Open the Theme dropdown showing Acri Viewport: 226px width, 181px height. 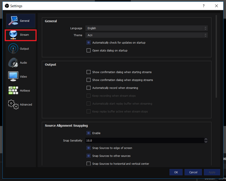146,35
